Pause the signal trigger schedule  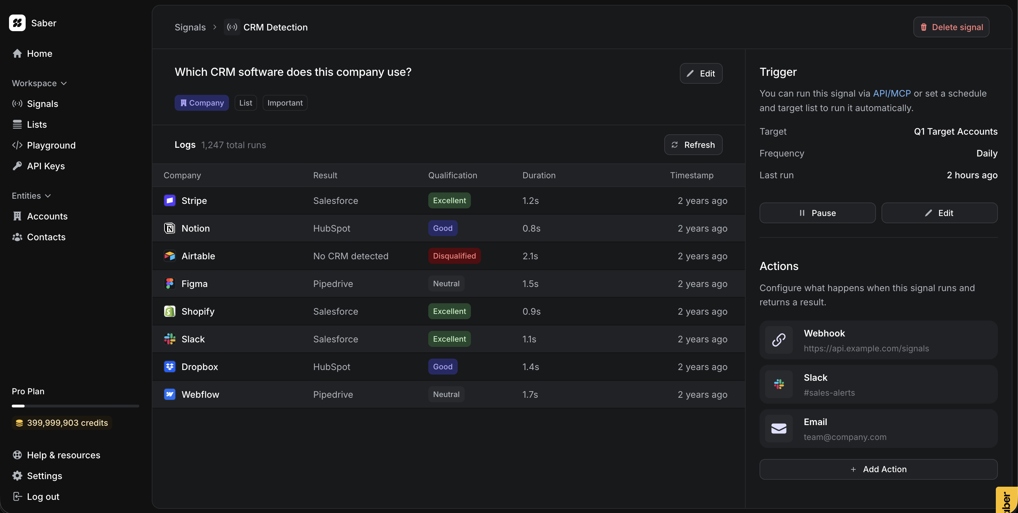(x=817, y=213)
